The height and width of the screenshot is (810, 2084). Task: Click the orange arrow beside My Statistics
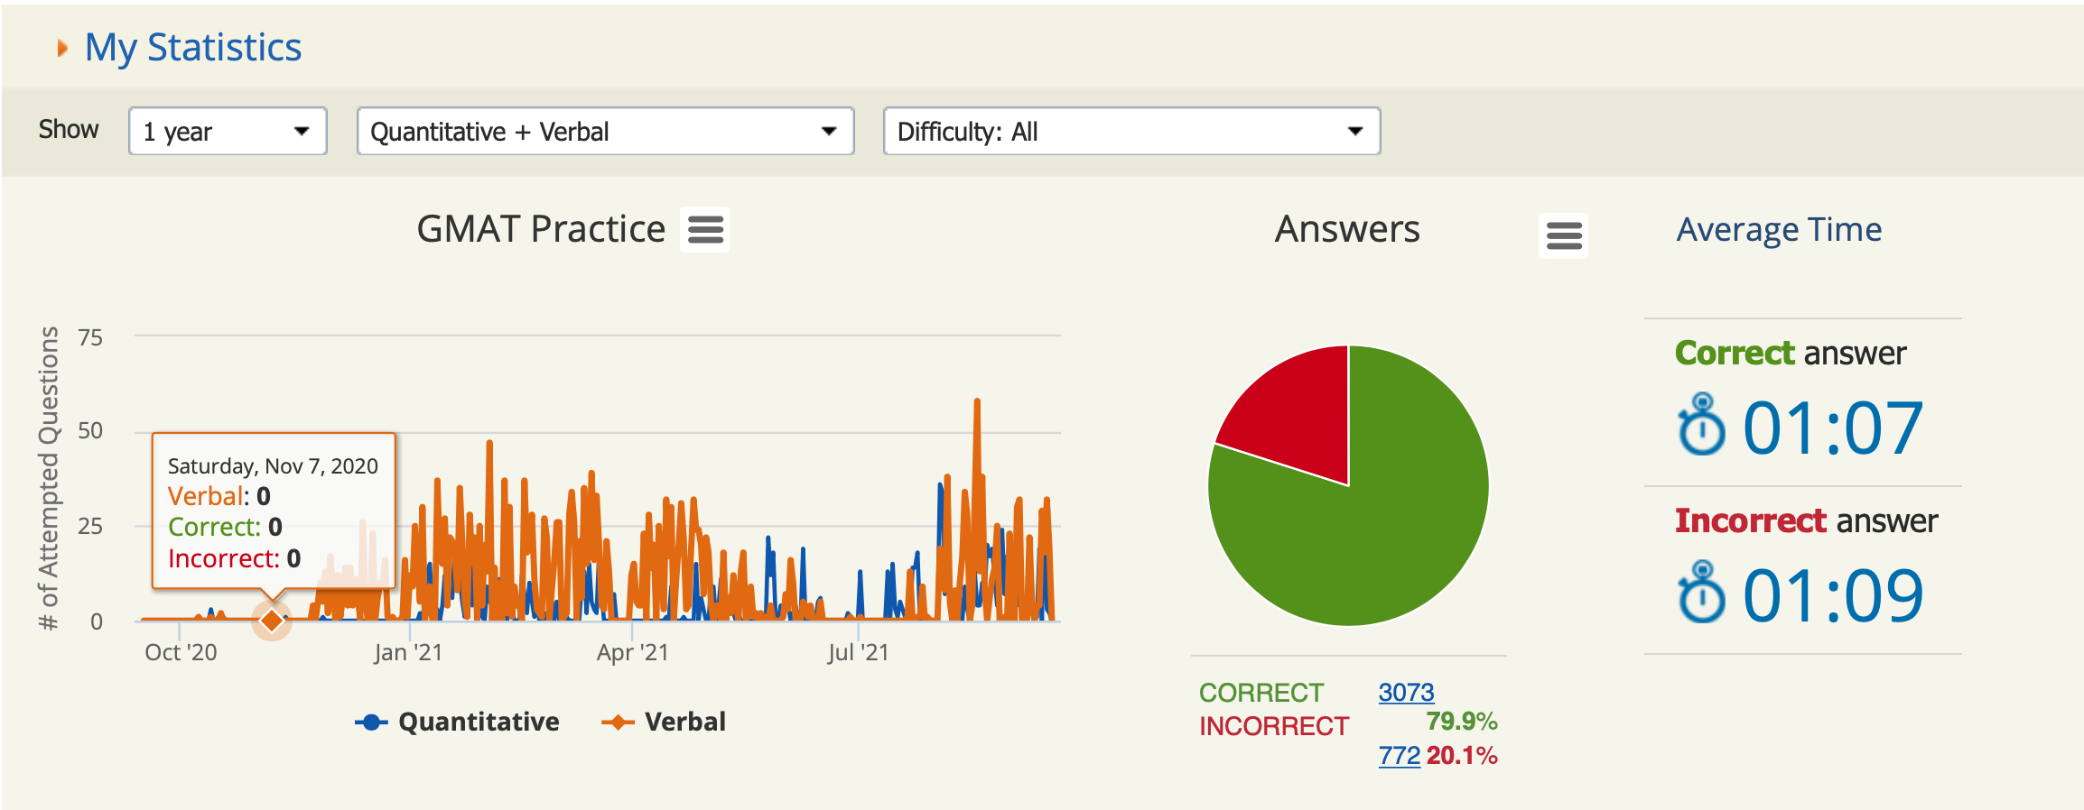[x=62, y=48]
